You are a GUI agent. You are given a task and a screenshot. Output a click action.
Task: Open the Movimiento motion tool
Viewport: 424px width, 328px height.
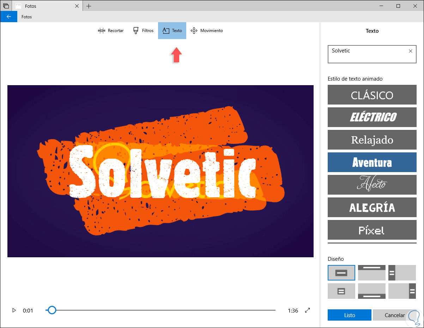coord(207,31)
